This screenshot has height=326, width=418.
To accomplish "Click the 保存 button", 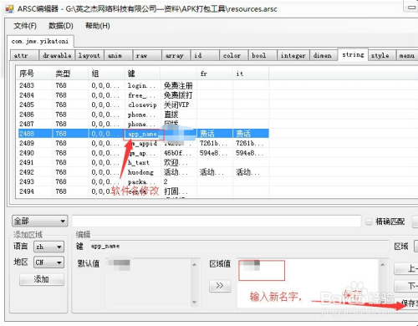I will click(x=407, y=303).
